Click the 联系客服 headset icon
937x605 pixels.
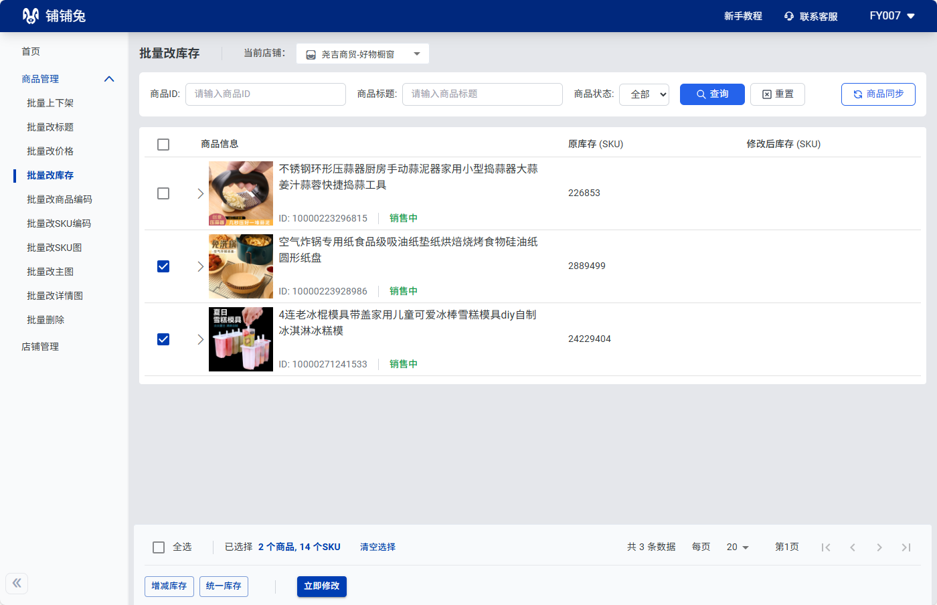coord(789,16)
